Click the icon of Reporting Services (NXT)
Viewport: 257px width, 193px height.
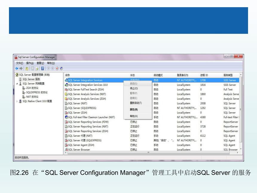(66, 127)
